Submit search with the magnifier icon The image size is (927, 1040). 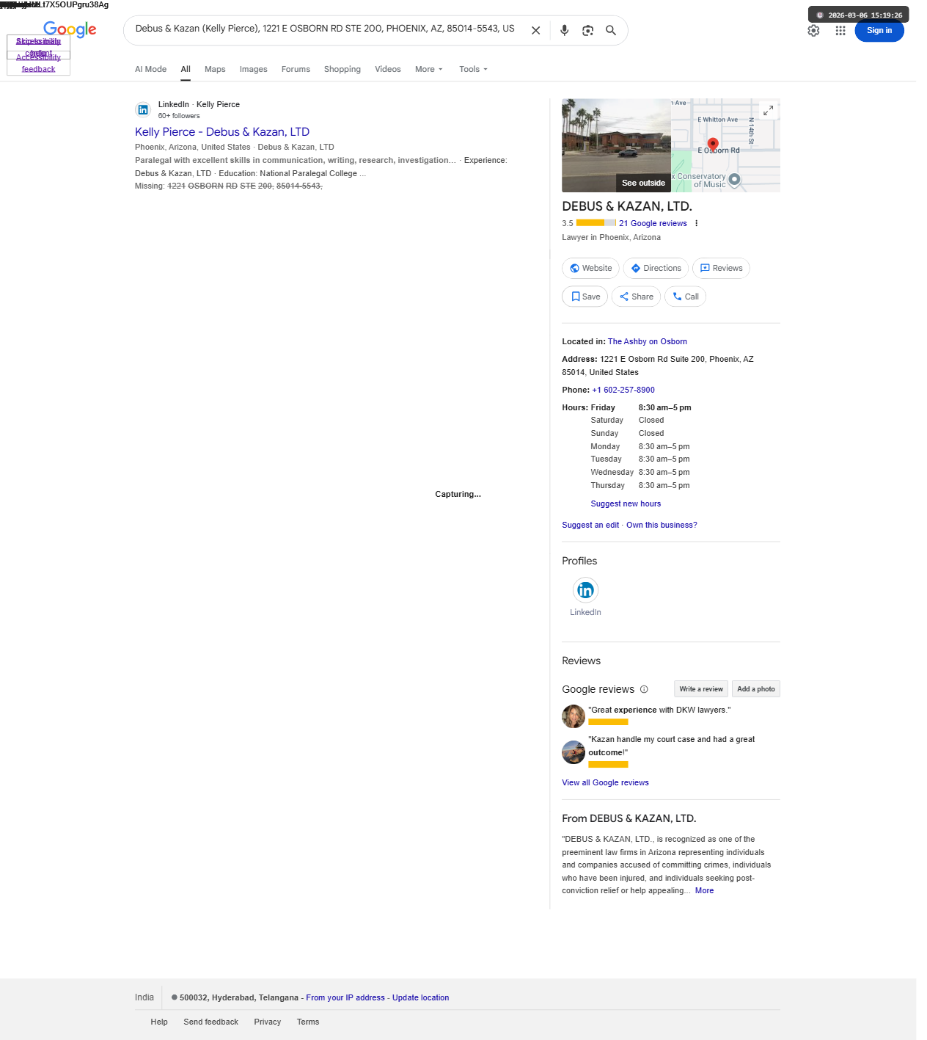[611, 30]
